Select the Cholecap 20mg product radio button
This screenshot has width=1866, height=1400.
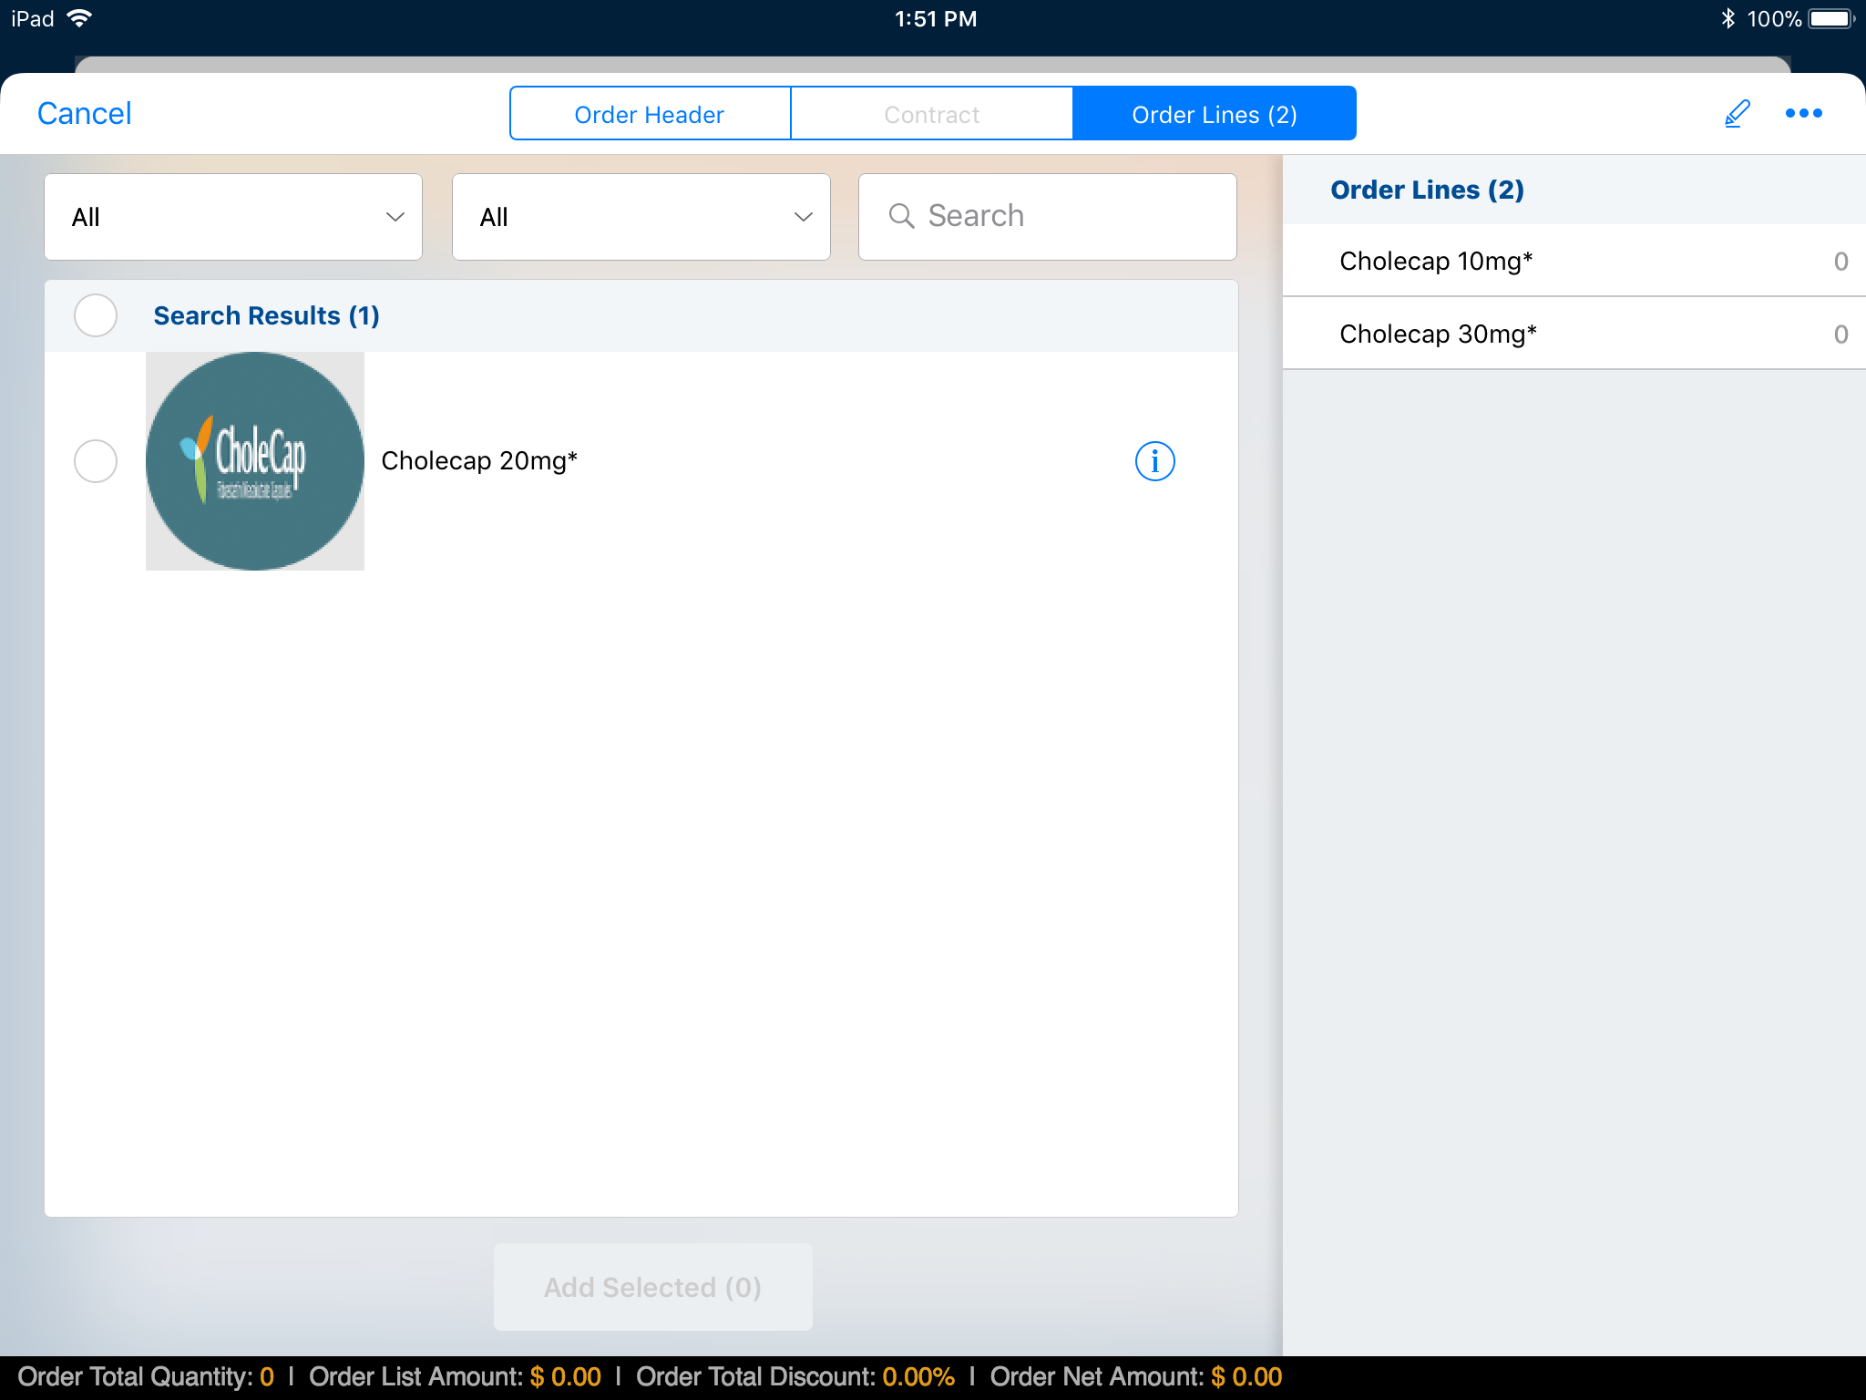click(x=96, y=461)
